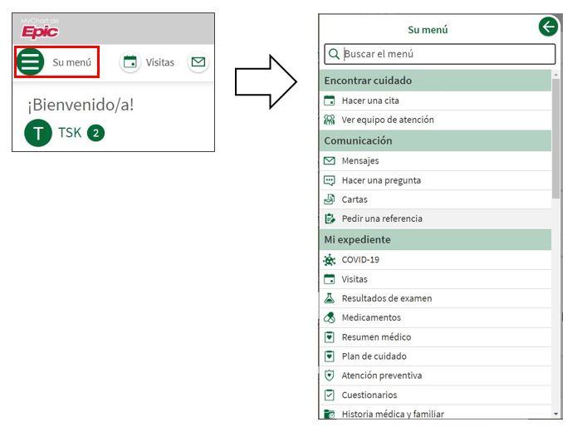
Task: Click the Hacer una pregunta chat bubble icon
Action: click(x=330, y=180)
